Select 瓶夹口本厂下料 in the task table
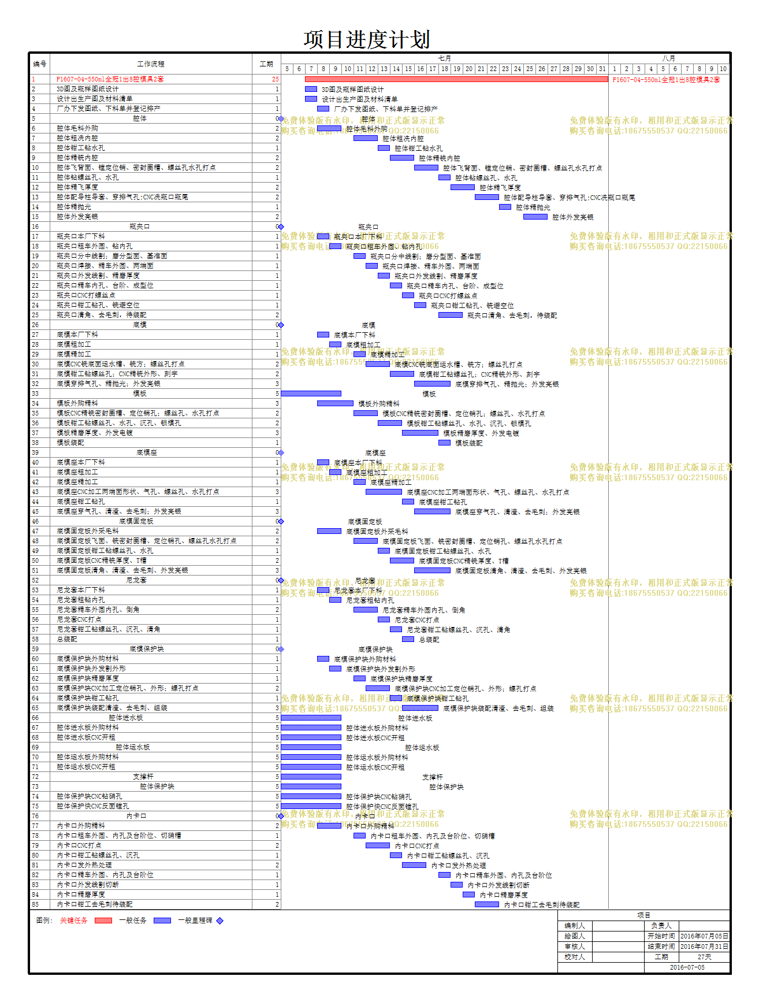The width and height of the screenshot is (759, 1002). pyautogui.click(x=81, y=236)
